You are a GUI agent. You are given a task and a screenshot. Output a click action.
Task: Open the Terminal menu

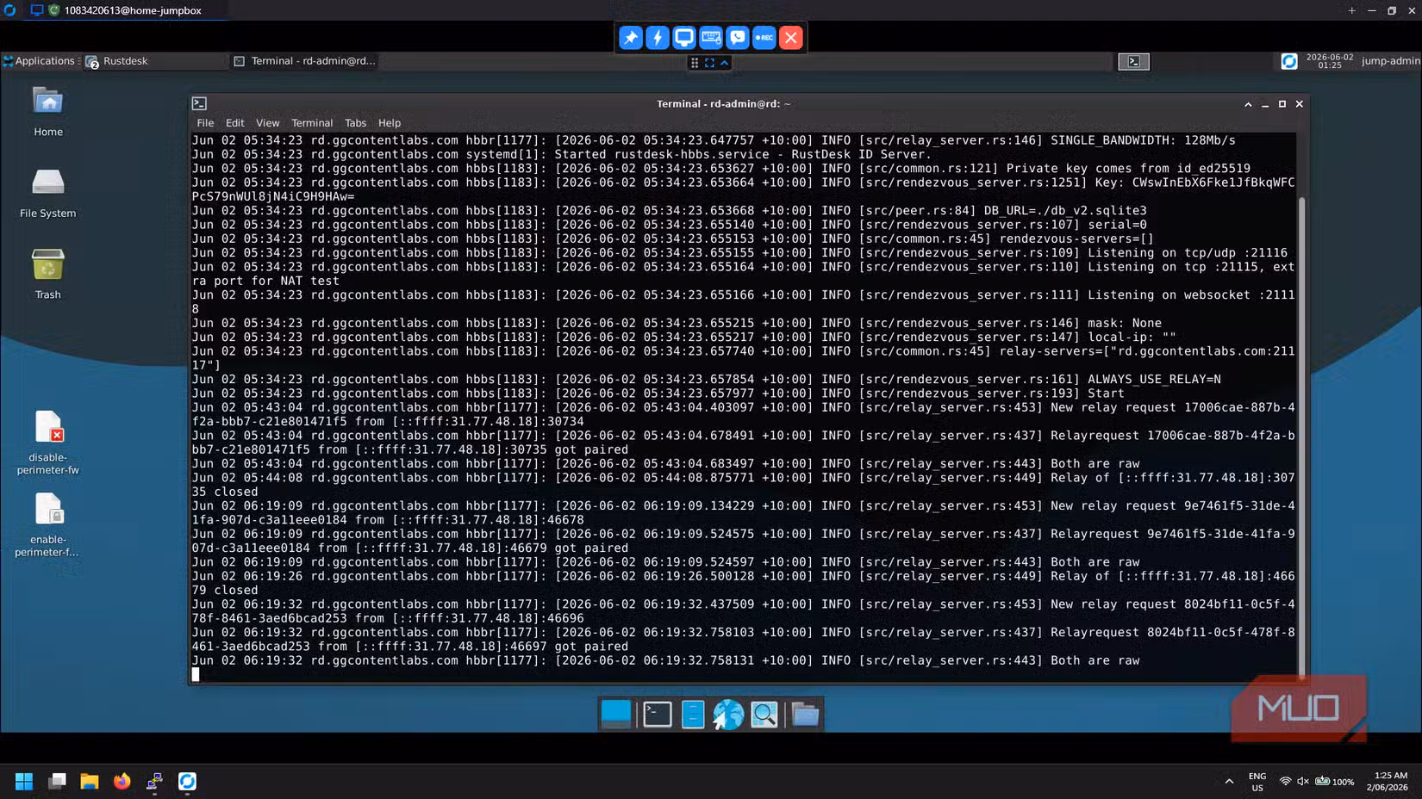pyautogui.click(x=312, y=123)
